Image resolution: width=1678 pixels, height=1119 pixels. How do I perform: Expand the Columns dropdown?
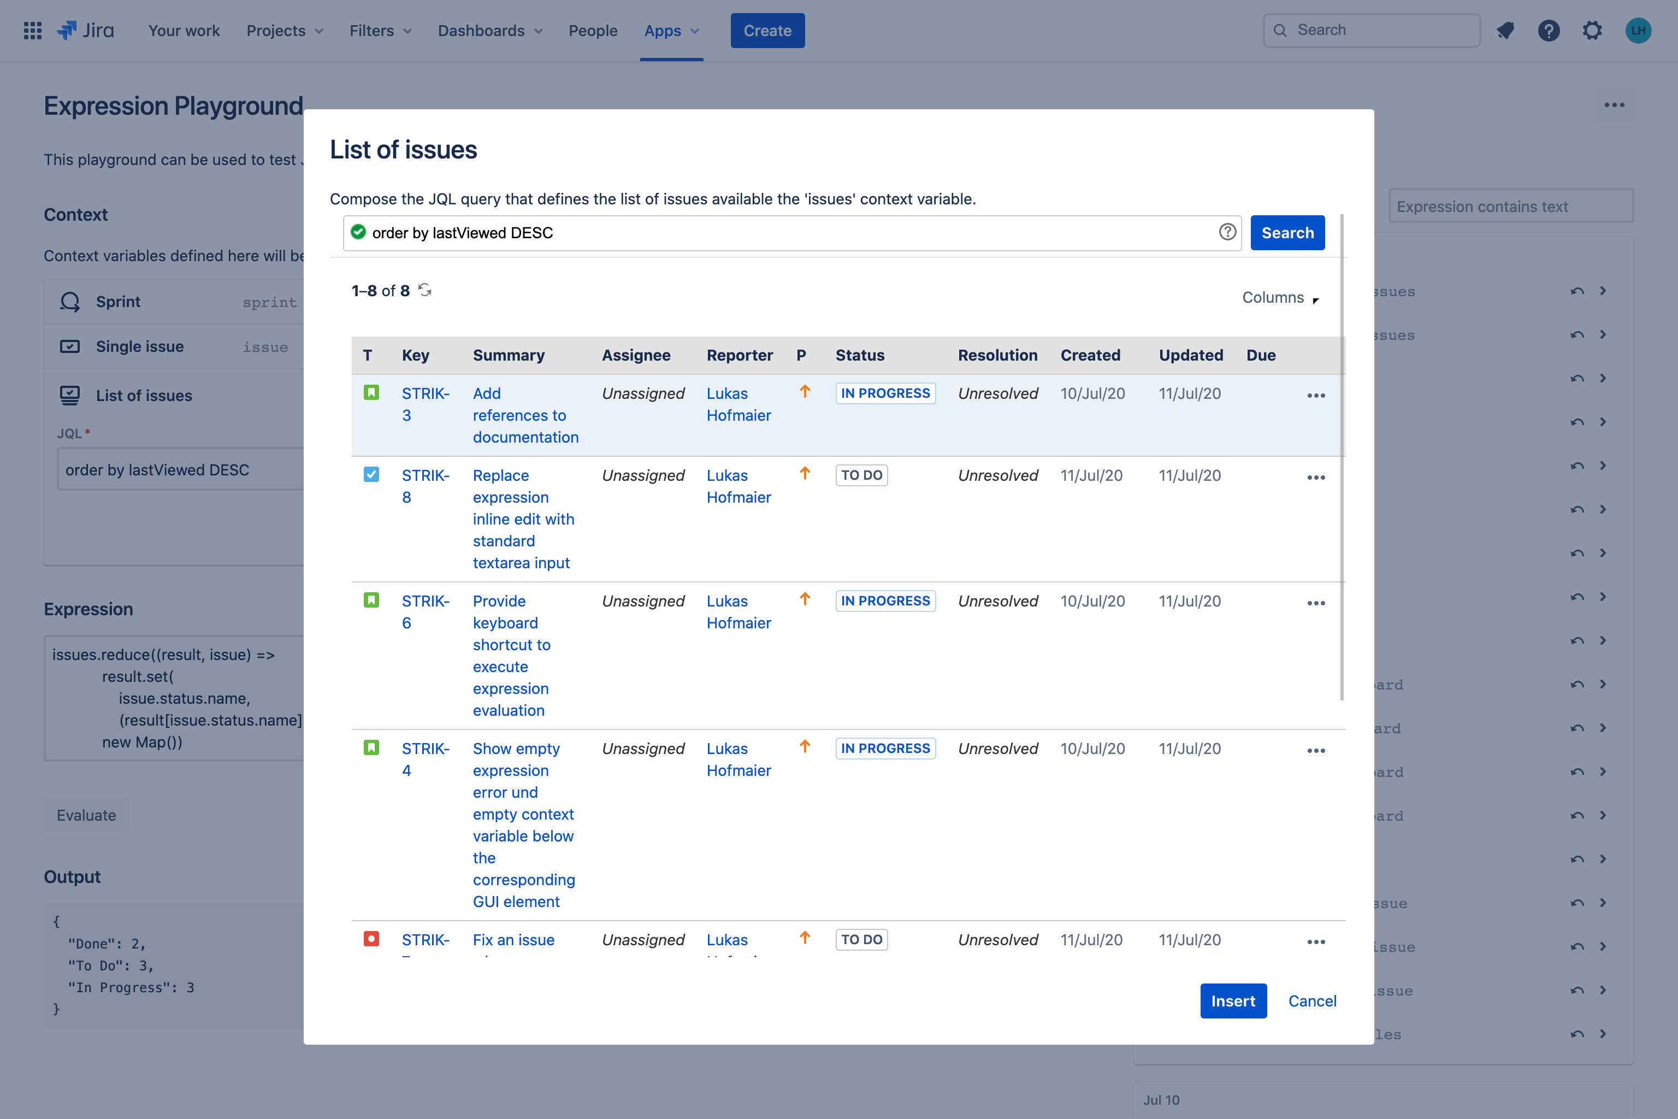[x=1280, y=298]
